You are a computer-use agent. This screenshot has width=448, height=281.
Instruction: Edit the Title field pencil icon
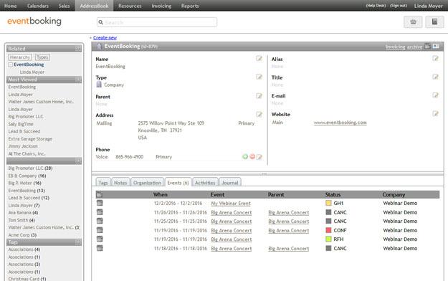[435, 77]
